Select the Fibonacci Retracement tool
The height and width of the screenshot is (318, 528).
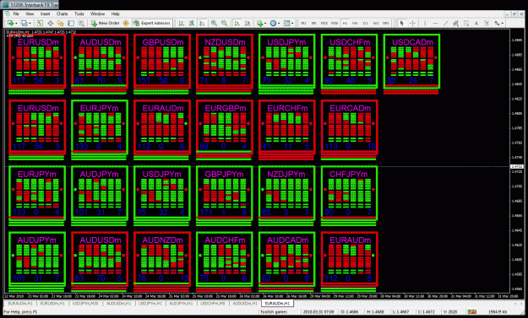466,23
